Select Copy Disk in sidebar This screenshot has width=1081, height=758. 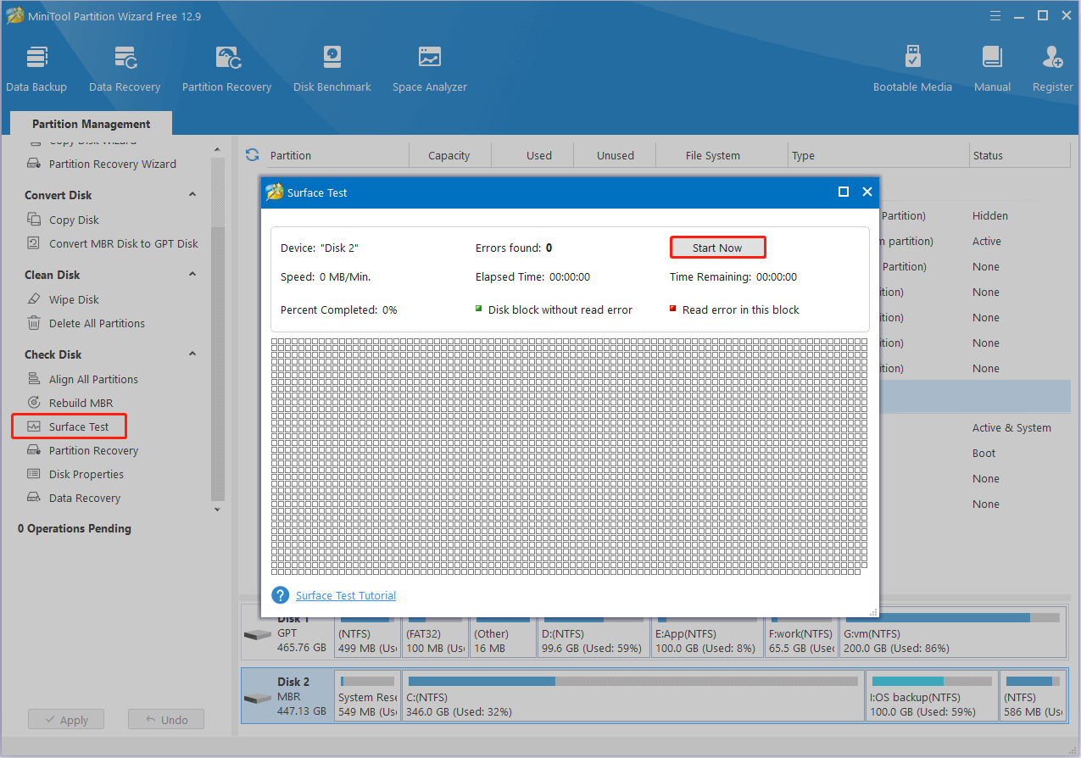point(74,220)
